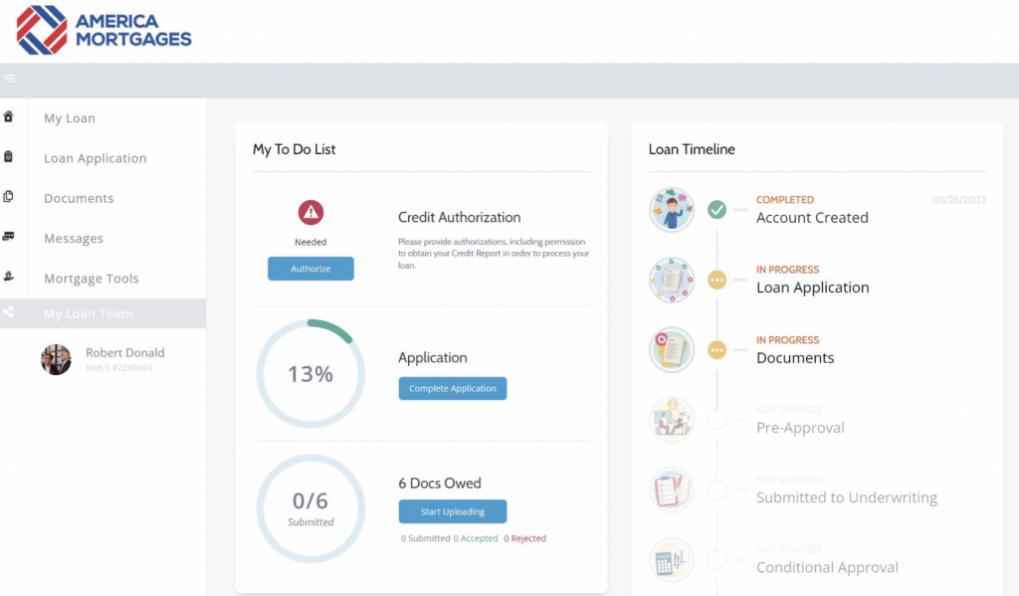The image size is (1019, 596).
Task: Click the Documents copy icon in sidebar
Action: click(9, 197)
